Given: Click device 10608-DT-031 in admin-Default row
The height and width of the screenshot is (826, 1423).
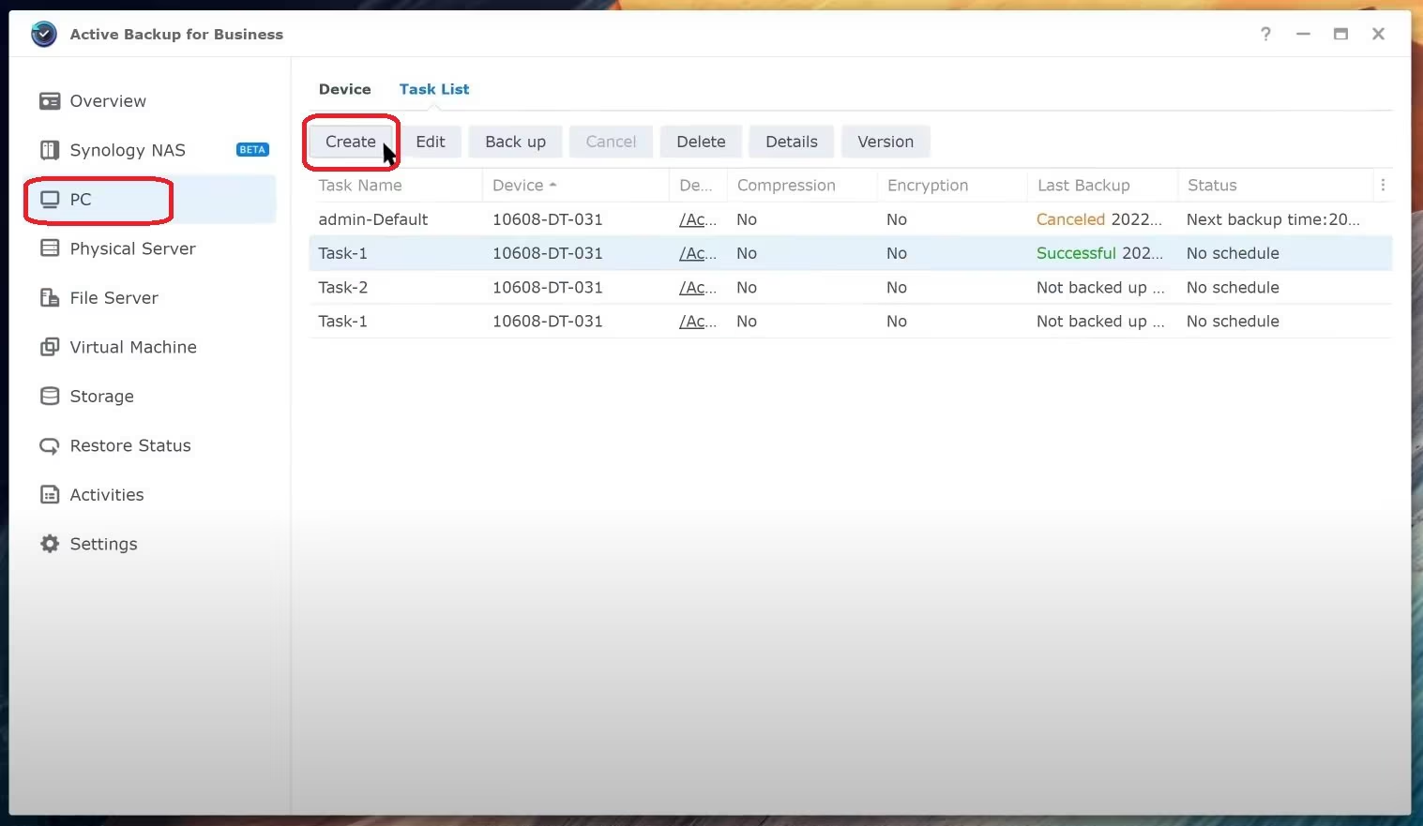Looking at the screenshot, I should point(547,219).
